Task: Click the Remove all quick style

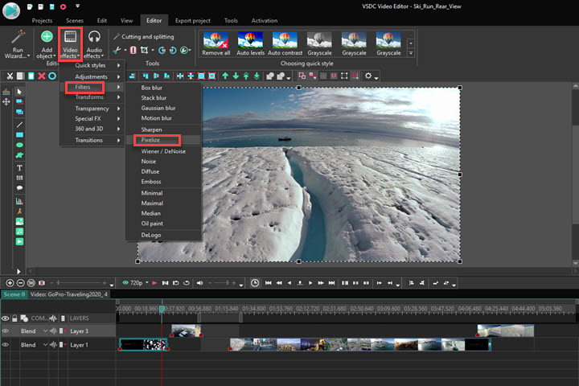Action: [216, 43]
